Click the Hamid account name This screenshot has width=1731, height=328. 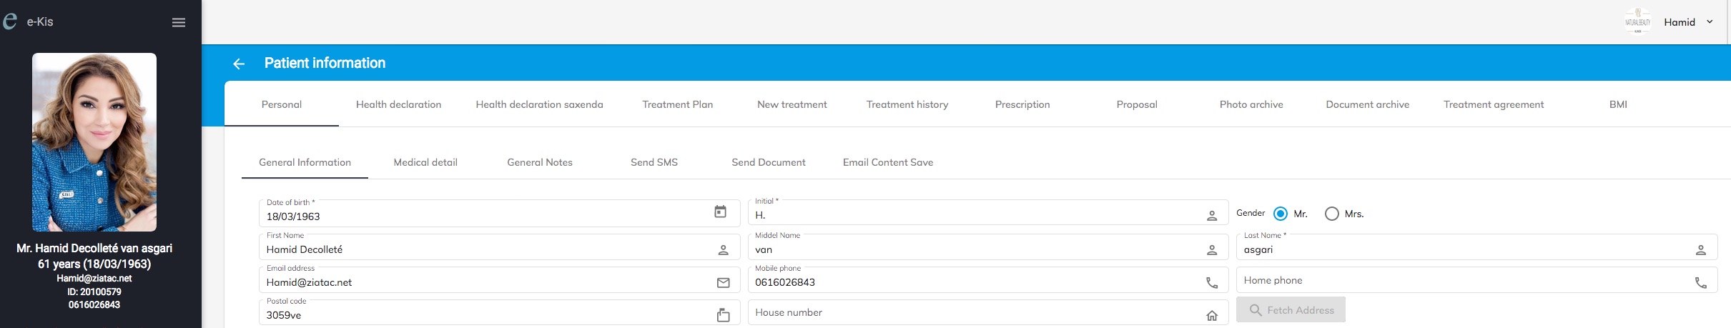coord(1680,22)
